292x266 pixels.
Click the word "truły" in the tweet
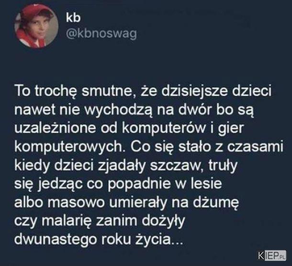223,166
